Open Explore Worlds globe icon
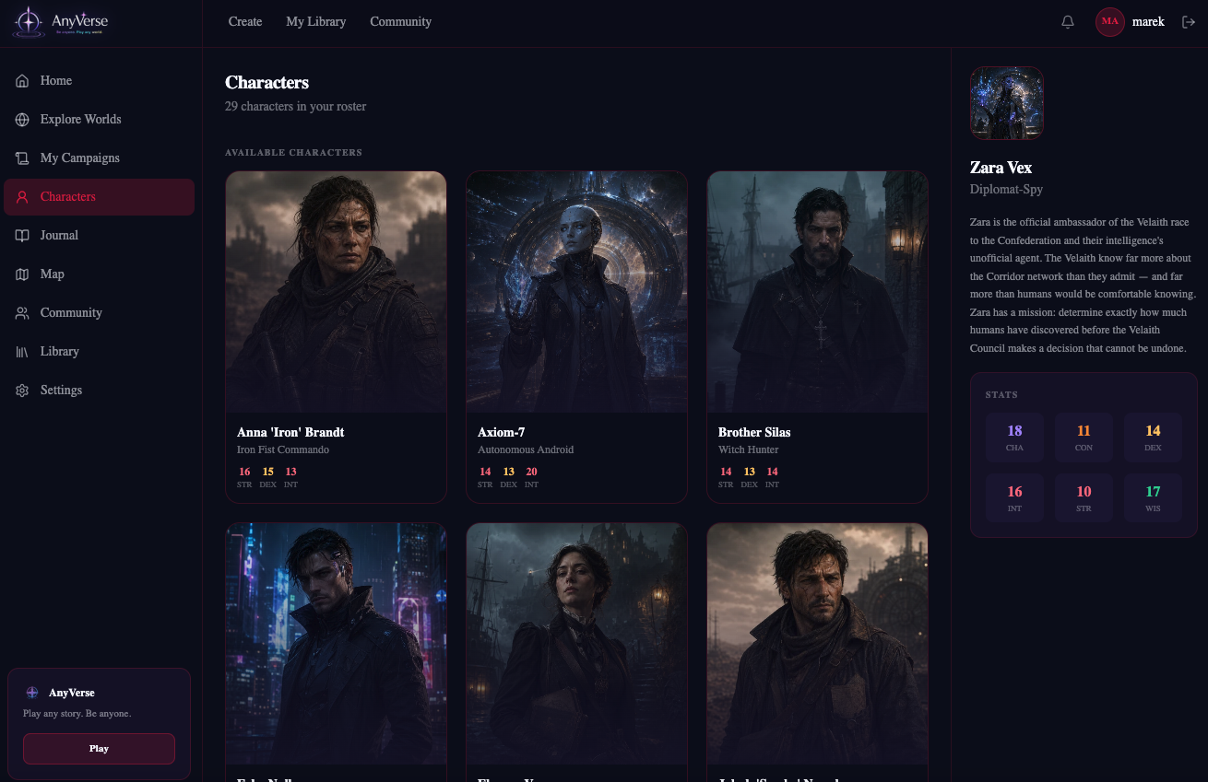The height and width of the screenshot is (782, 1208). 22,120
